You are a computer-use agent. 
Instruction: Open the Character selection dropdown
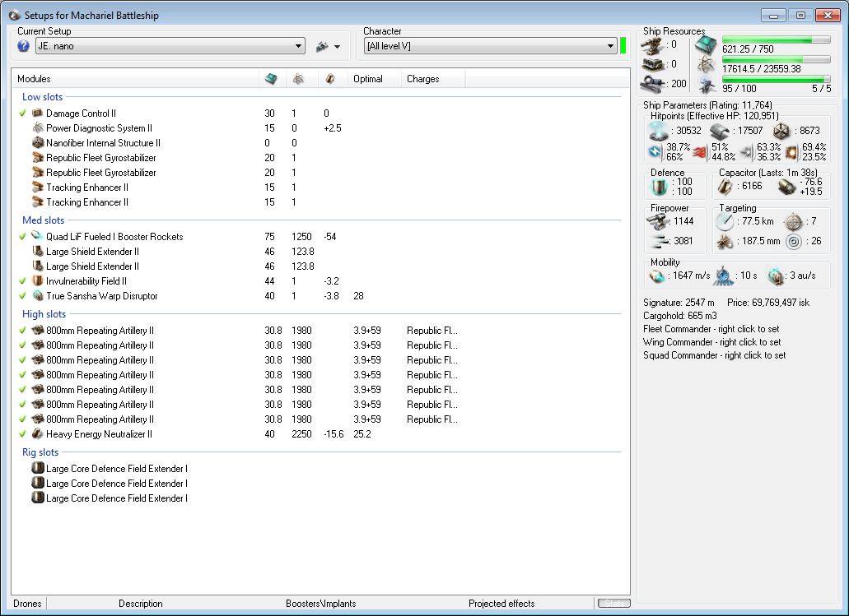610,46
